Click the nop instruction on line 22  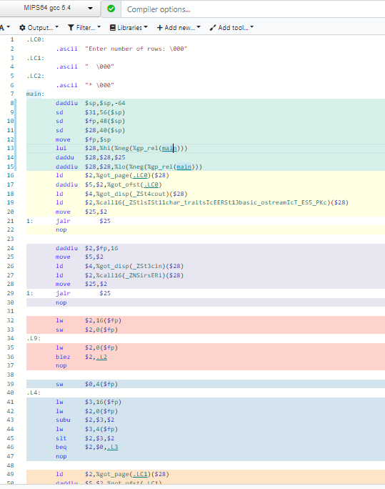click(x=61, y=229)
